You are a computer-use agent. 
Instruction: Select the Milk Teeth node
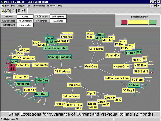pyautogui.click(x=96, y=49)
